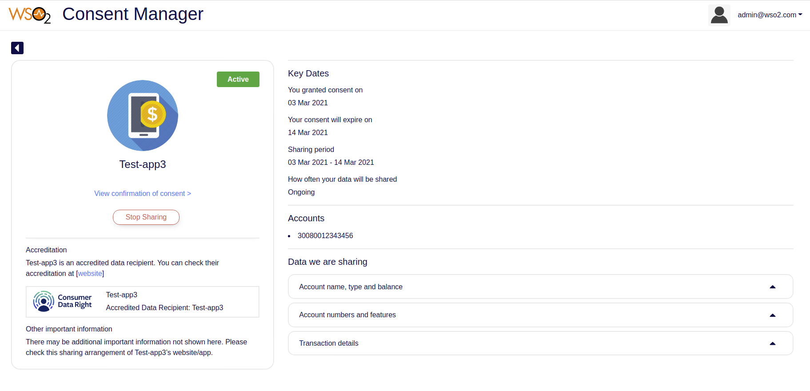Open View confirmation of consent link
810x391 pixels.
point(143,194)
